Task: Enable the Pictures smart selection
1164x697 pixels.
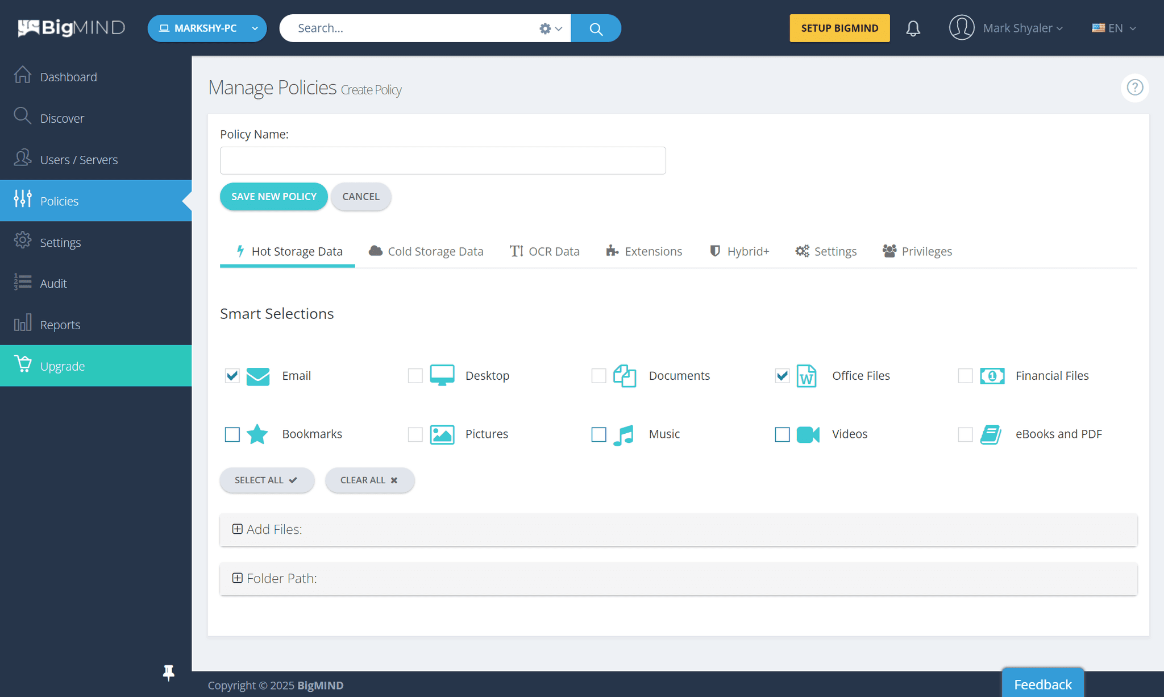Action: click(415, 434)
